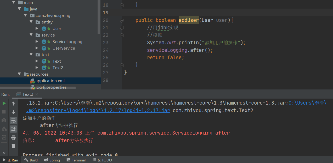Fold the addUser method at line 20

point(122,20)
